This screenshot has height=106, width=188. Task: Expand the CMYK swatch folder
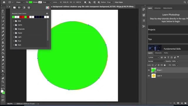click(x=14, y=25)
